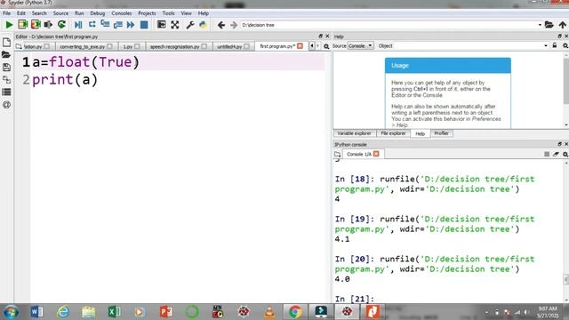Image resolution: width=569 pixels, height=320 pixels.
Task: Go forward to the next cursor position
Action: (x=234, y=25)
